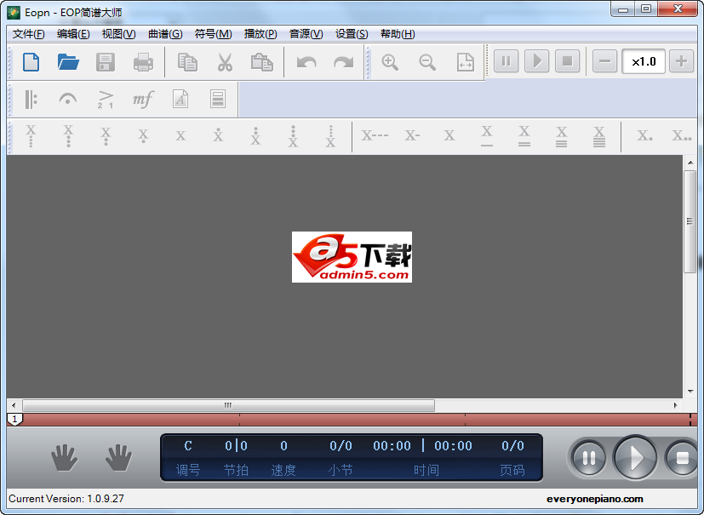Open the 编辑(E) menu
This screenshot has height=515, width=704.
73,34
